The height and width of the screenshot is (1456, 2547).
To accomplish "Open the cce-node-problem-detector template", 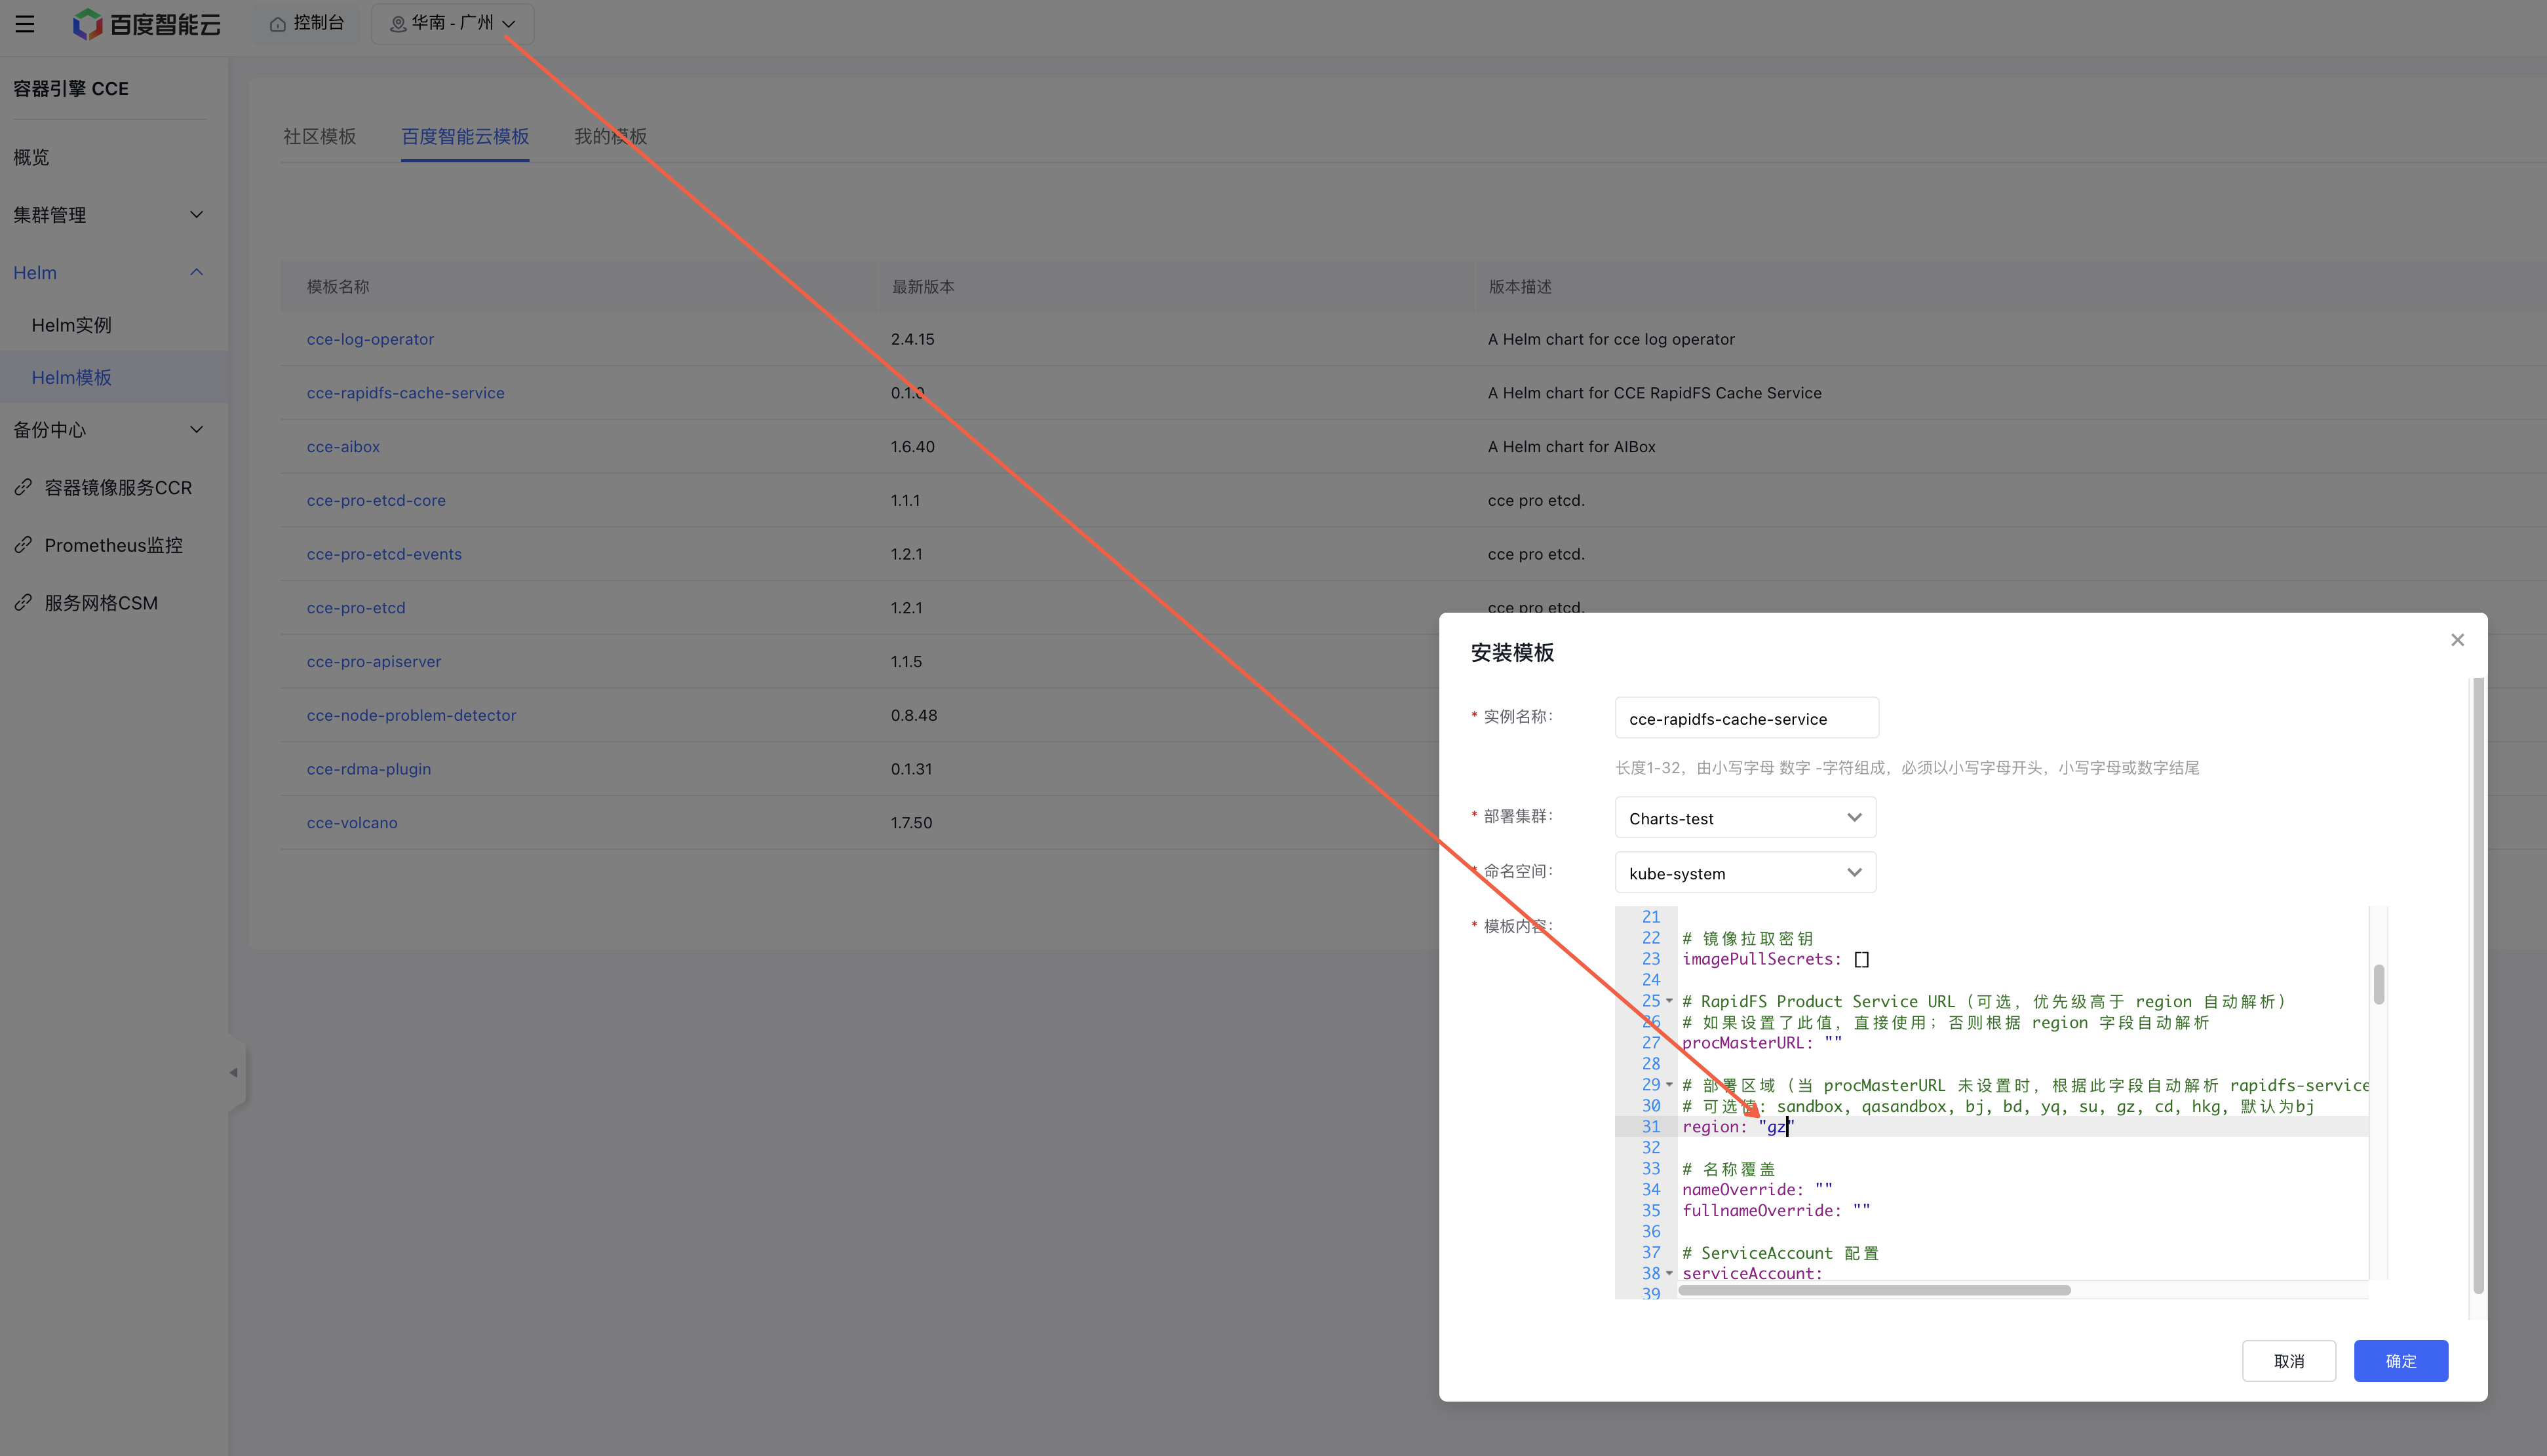I will click(x=411, y=715).
